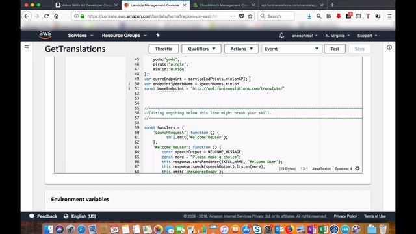Open Safari from the dock
The image size is (416, 234).
coord(81,229)
